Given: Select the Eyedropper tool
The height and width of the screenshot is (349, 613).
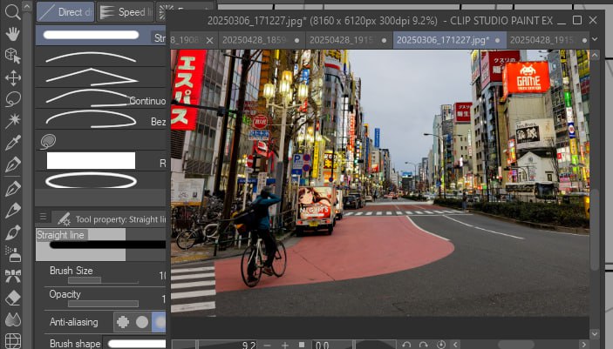Looking at the screenshot, I should (x=13, y=143).
